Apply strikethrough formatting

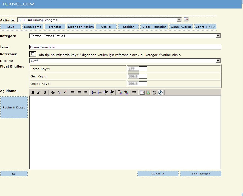pyautogui.click(x=53, y=93)
